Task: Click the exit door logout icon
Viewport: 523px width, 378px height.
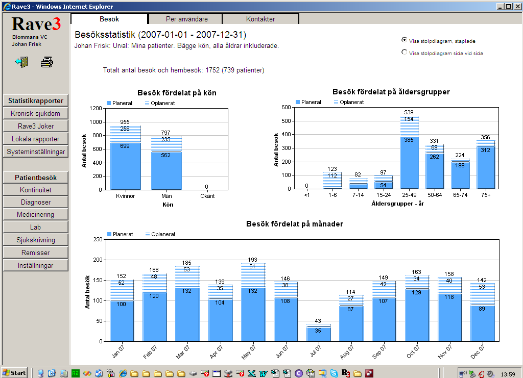Action: (x=21, y=62)
